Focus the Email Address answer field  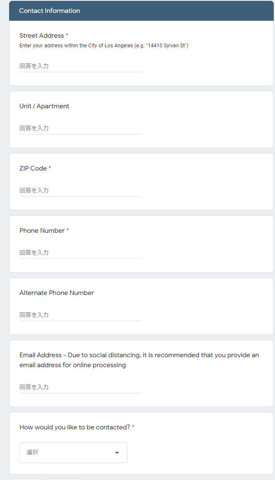(80, 387)
